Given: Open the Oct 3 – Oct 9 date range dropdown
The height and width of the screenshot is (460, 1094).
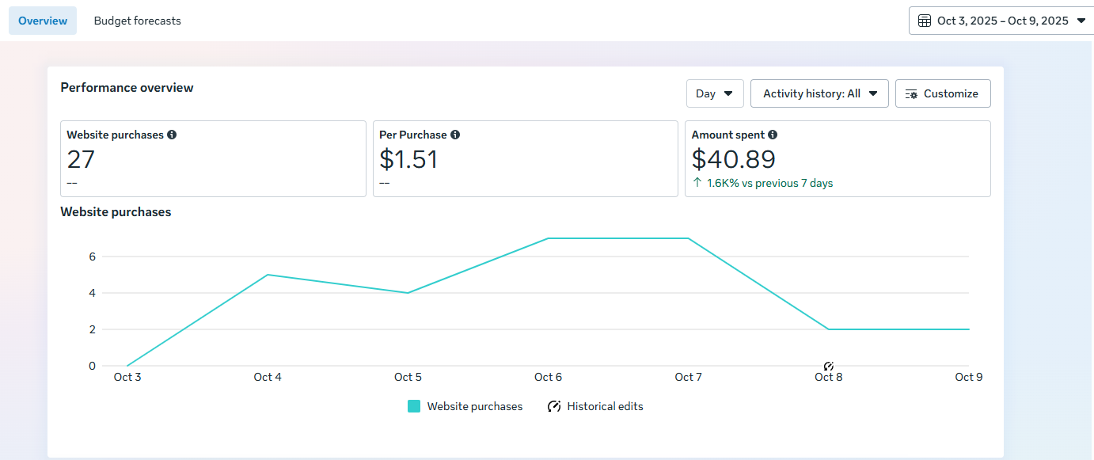Looking at the screenshot, I should click(1001, 21).
